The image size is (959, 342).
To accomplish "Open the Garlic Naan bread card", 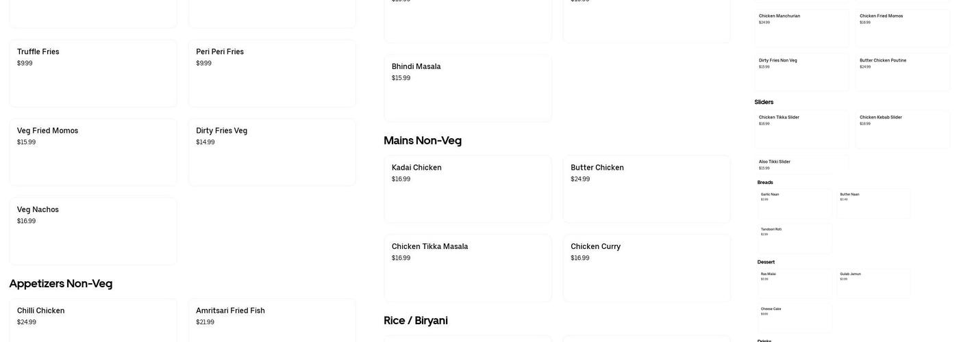I will [795, 204].
